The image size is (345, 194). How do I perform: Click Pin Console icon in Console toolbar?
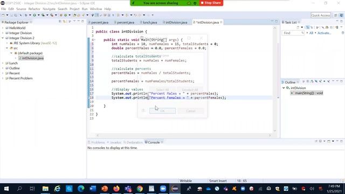click(x=316, y=141)
